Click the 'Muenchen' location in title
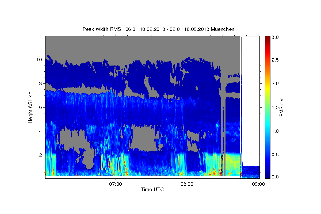The height and width of the screenshot is (214, 321). [223, 29]
